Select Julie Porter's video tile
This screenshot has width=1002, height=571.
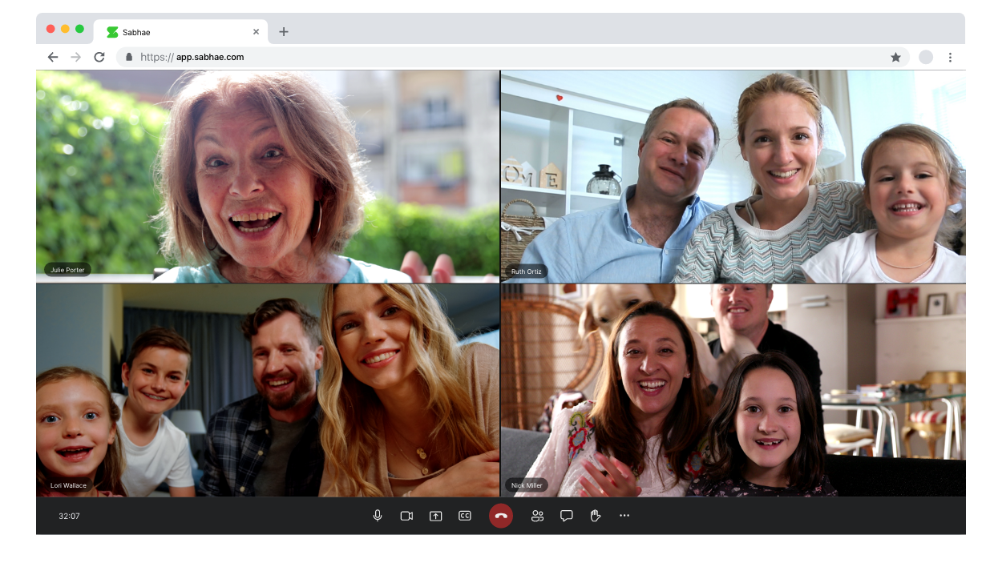(x=268, y=176)
